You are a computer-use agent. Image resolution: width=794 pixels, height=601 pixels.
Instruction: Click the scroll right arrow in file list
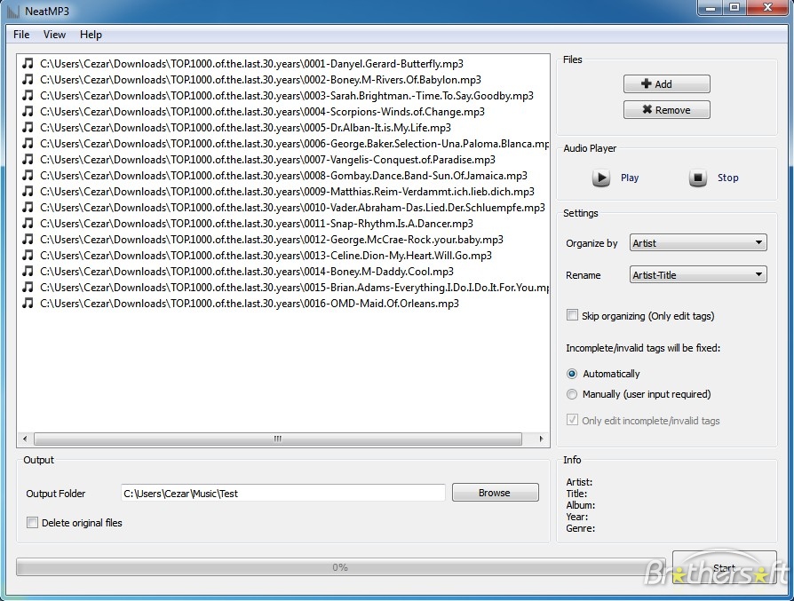click(x=541, y=439)
